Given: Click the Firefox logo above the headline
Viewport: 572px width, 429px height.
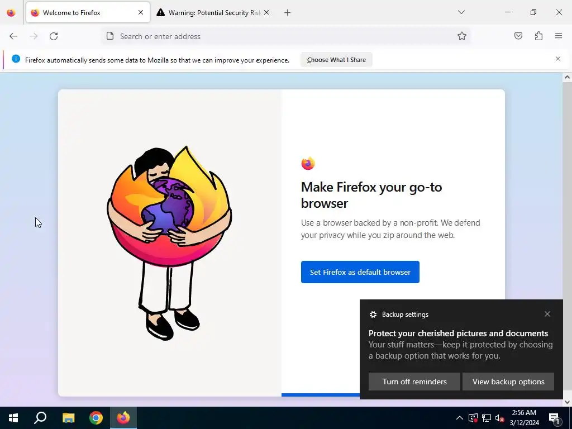Looking at the screenshot, I should [308, 163].
